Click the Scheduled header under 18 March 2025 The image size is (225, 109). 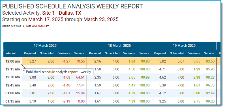coord(112,53)
